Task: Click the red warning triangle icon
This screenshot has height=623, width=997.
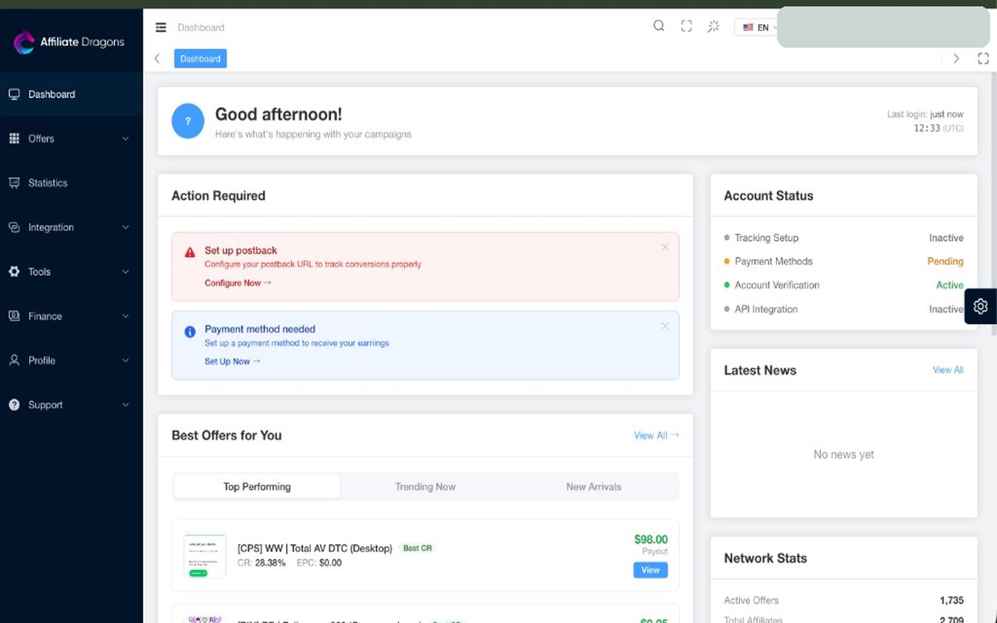Action: [190, 252]
